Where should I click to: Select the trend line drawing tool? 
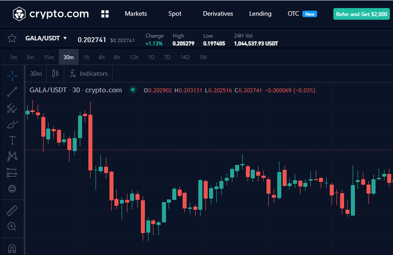(x=12, y=92)
